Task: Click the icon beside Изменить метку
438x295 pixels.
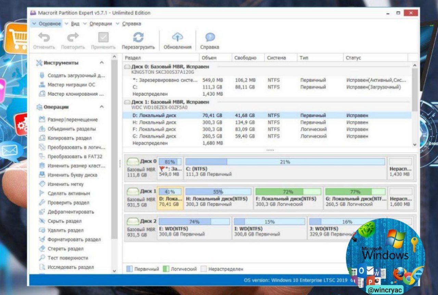Action: tap(42, 184)
